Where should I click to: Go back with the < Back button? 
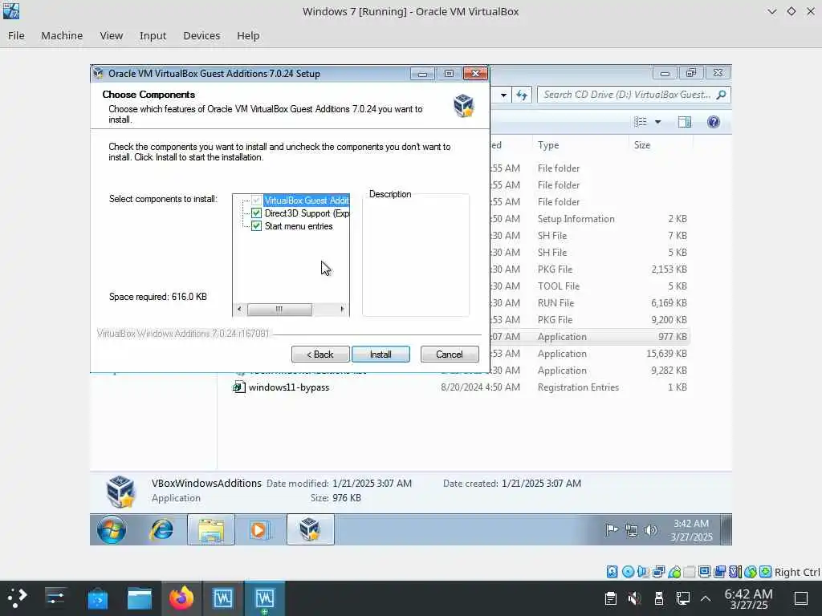coord(319,354)
